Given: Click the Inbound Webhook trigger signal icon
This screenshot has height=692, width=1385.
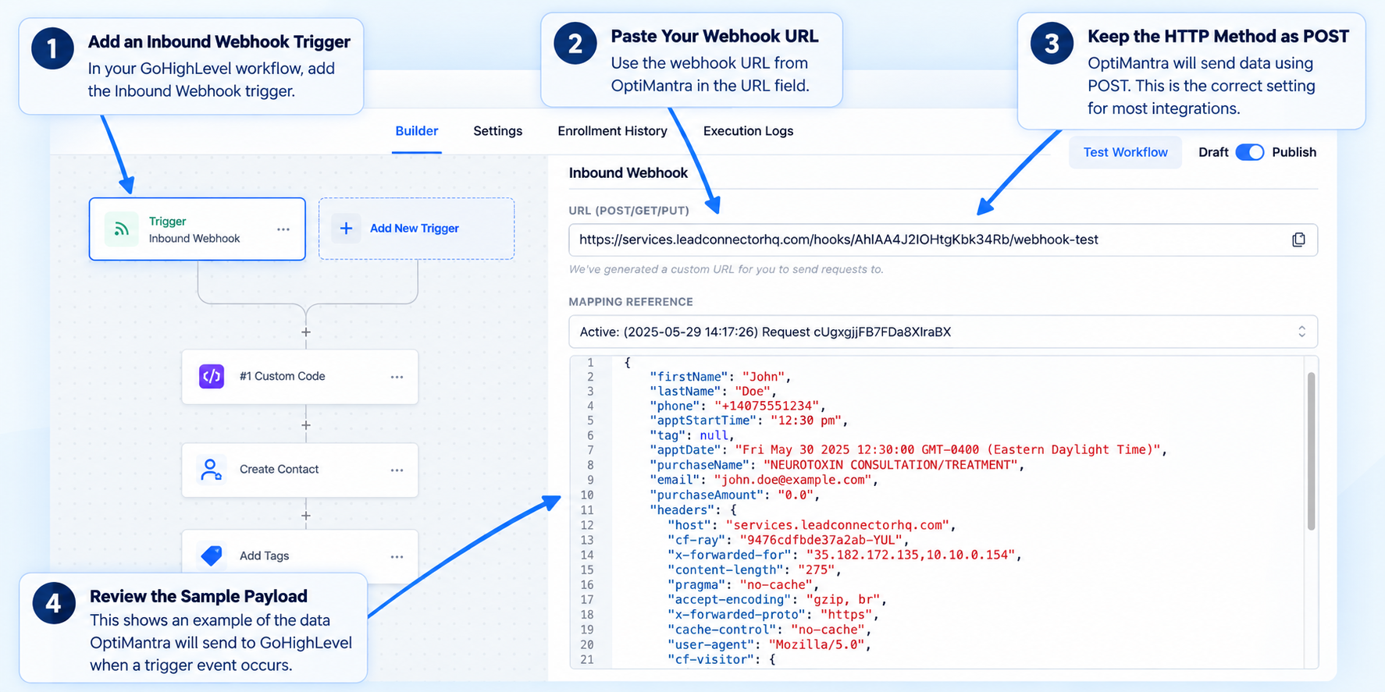Looking at the screenshot, I should (121, 229).
